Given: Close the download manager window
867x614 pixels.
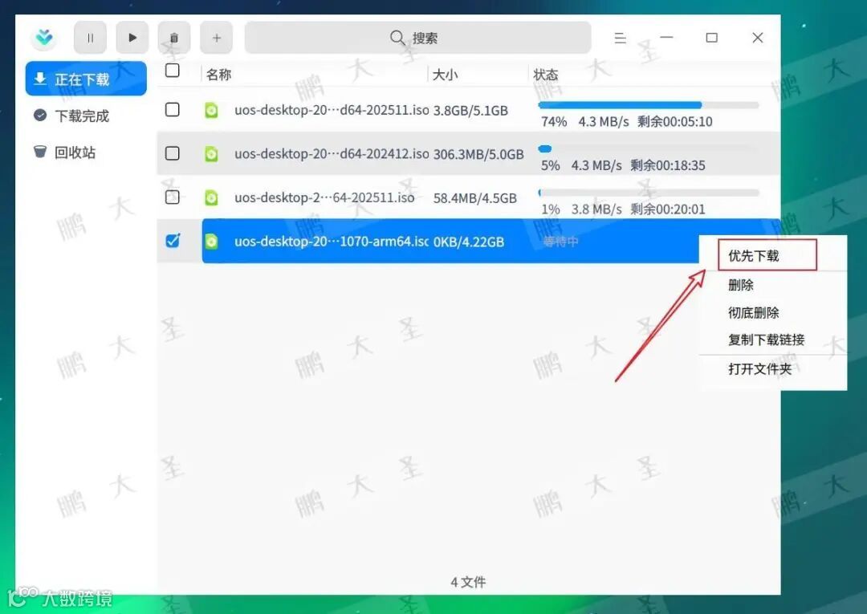Looking at the screenshot, I should pyautogui.click(x=758, y=38).
